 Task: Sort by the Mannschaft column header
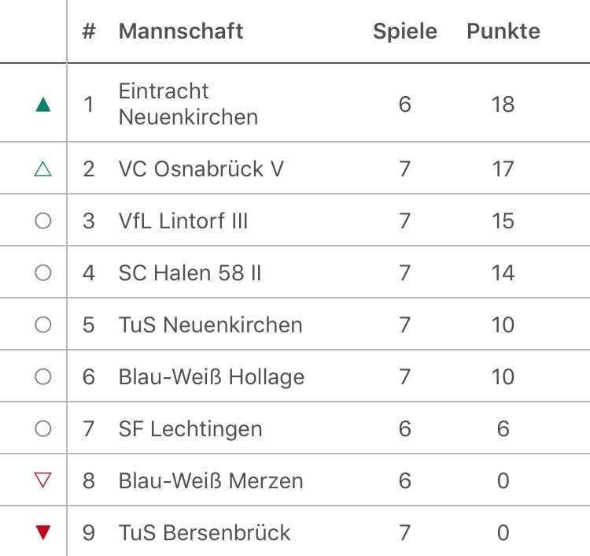coord(181,31)
